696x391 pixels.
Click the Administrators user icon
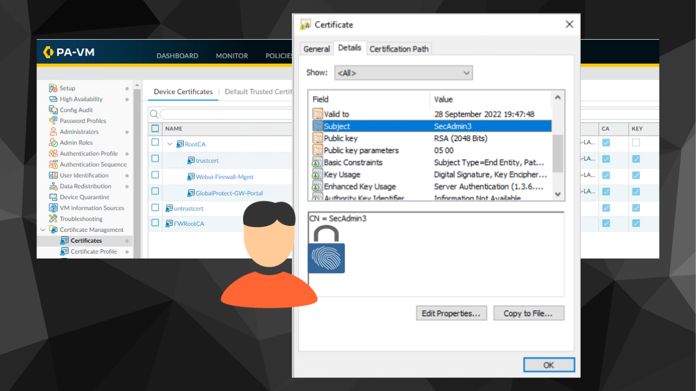click(53, 131)
